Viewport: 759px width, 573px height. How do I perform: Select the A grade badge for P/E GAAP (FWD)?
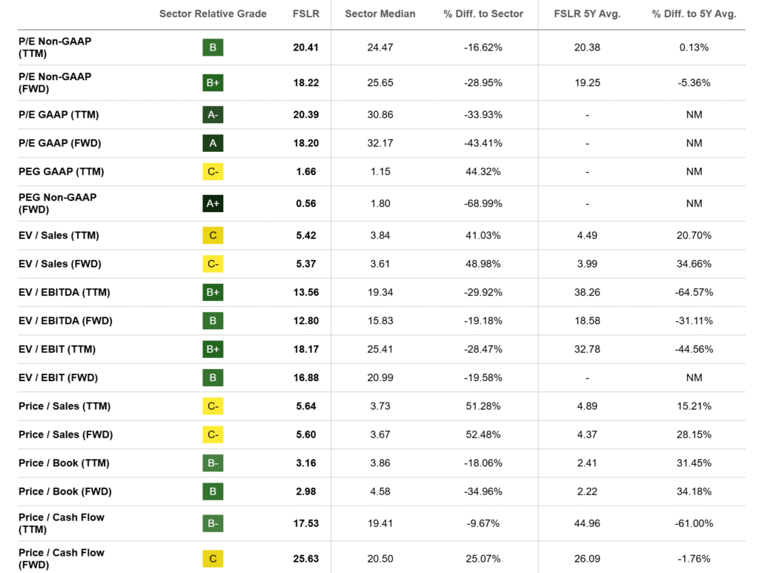coord(213,143)
